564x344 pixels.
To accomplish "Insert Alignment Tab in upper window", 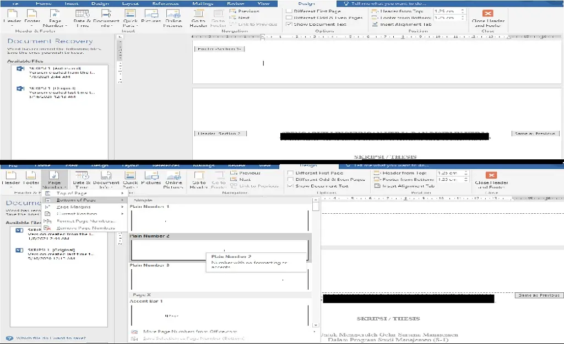I will click(402, 24).
